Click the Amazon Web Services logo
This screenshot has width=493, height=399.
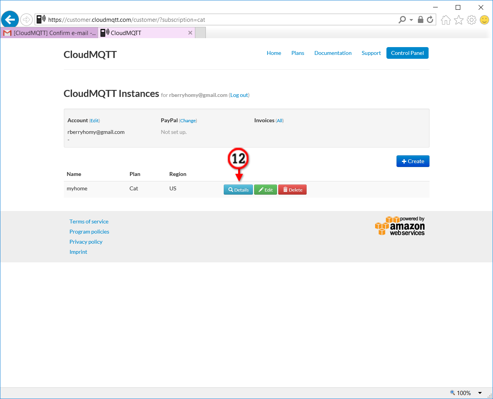pyautogui.click(x=400, y=226)
